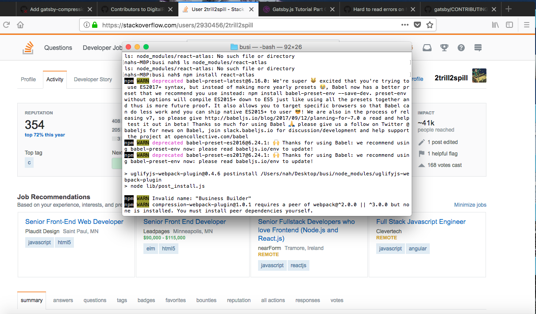
Task: Switch to 'gatsby/CONTRIBUTING' browser tab
Action: click(x=460, y=9)
